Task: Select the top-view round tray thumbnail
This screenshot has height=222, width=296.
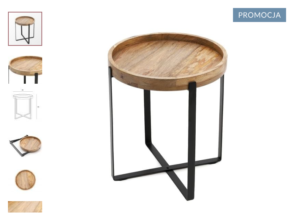Action: tap(25, 180)
